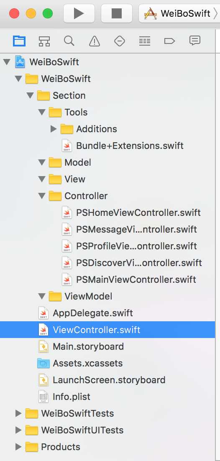220x461 pixels.
Task: Open Main.storyboard in the navigator
Action: 81,346
